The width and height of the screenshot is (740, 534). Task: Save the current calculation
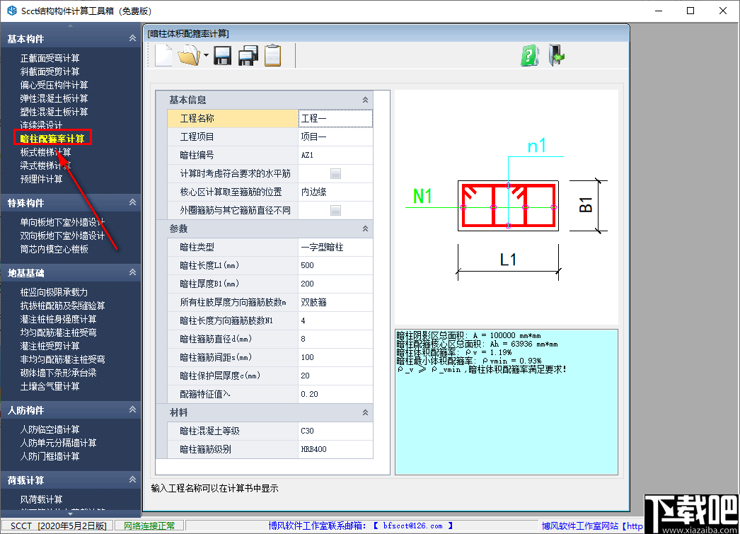222,55
